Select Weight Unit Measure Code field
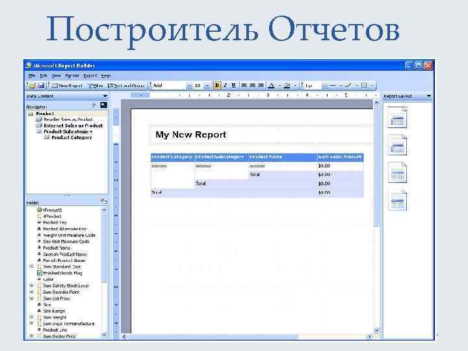Viewport: 468px width, 351px height. (x=70, y=235)
